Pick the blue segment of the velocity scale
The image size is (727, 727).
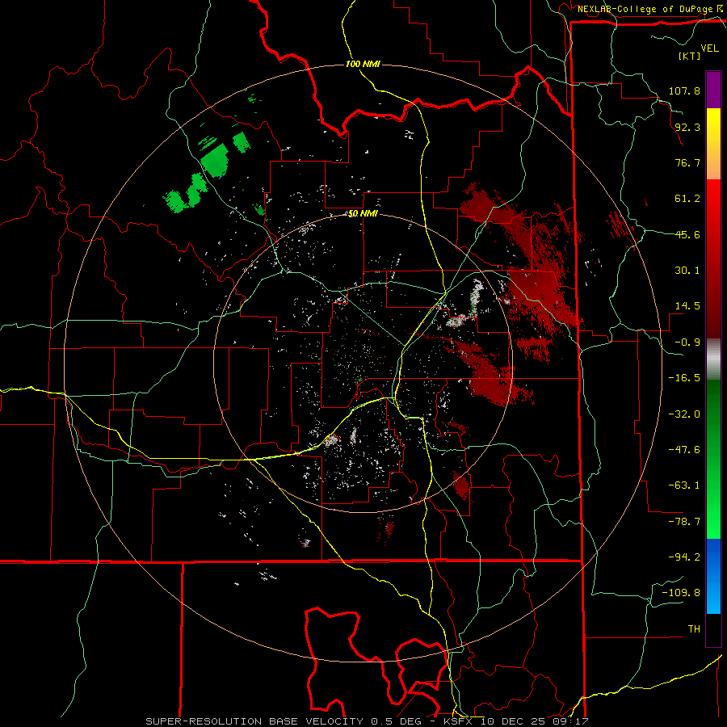pyautogui.click(x=713, y=576)
